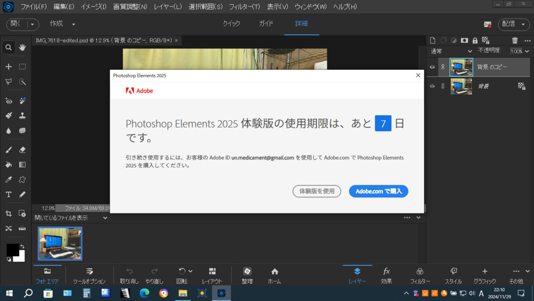
Task: Select the Smart Brush tool
Action: click(x=8, y=116)
